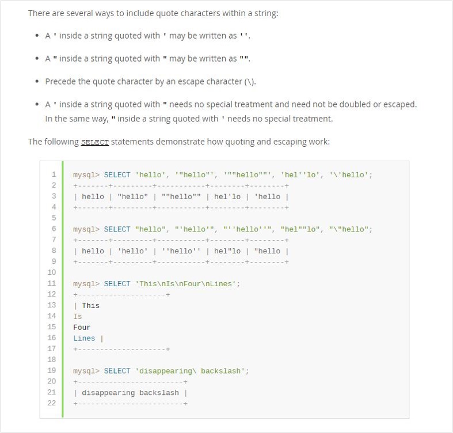453x433 pixels.
Task: Click line number 1 in code block
Action: [54, 174]
